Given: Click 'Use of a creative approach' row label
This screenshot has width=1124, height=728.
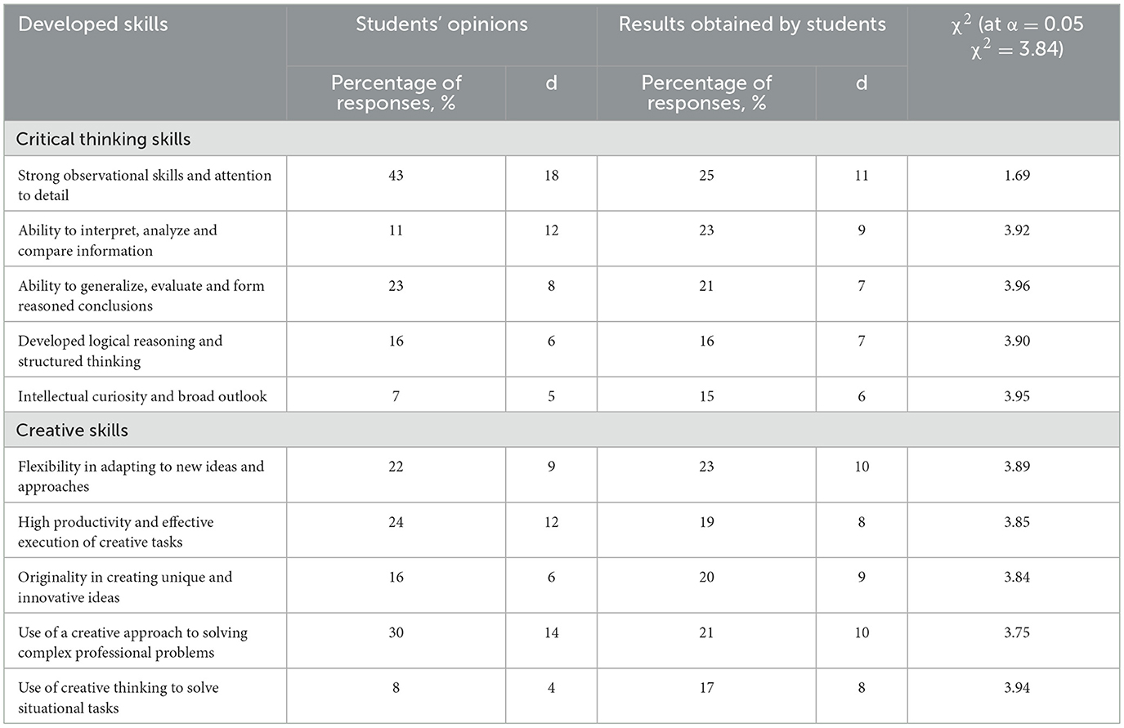Looking at the screenshot, I should [132, 642].
